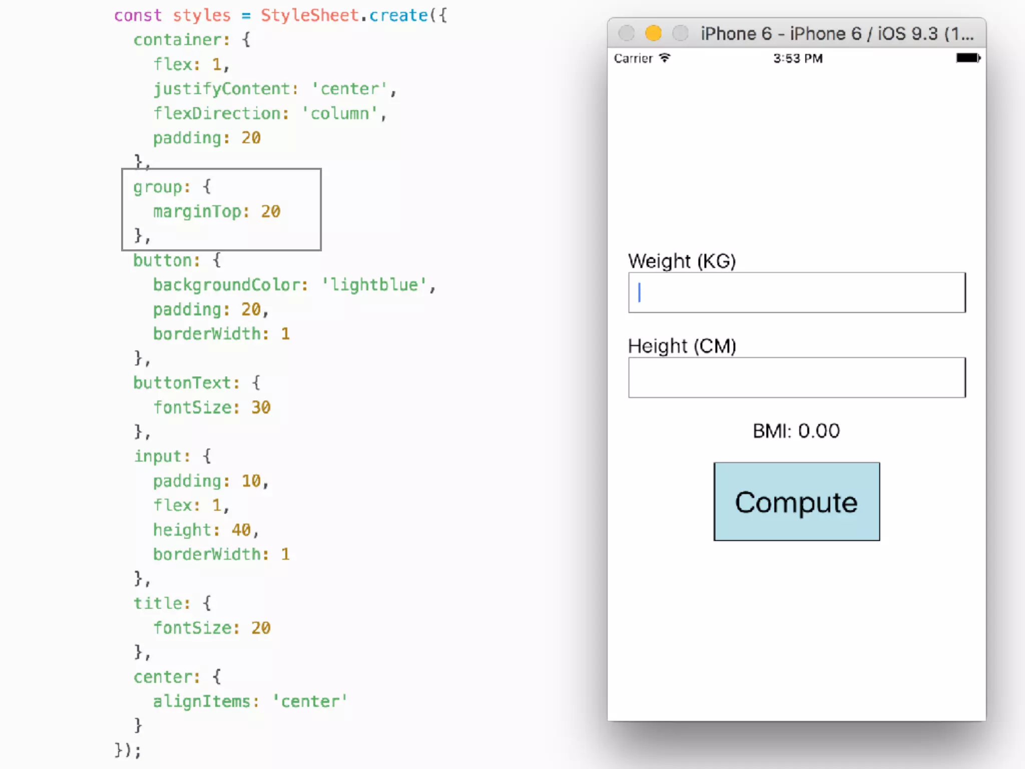Focus the Weight (KG) input field

(x=796, y=292)
